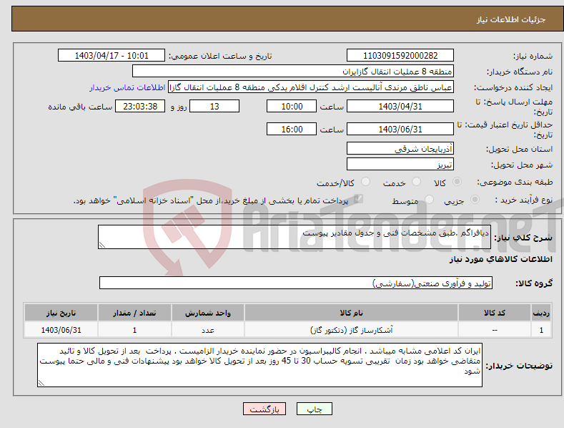Click the طبقه بندی موضوعی label

point(515,183)
